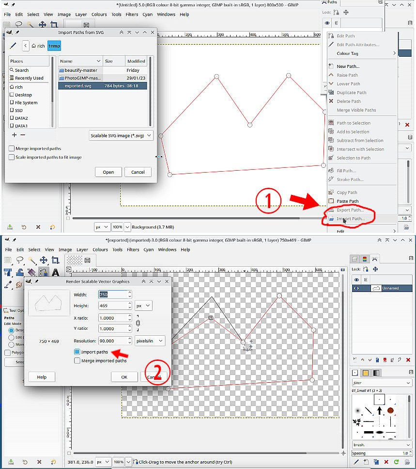Choose the Paths tool in lower toolbox
The width and height of the screenshot is (416, 469).
[x=44, y=273]
